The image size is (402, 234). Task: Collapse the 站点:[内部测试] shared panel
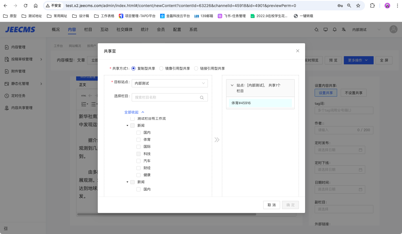click(232, 85)
